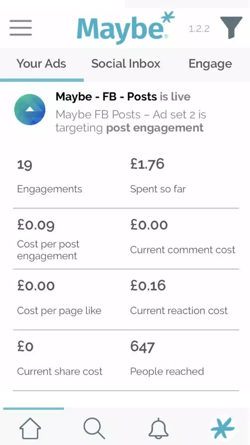
Task: Open search with the magnifier icon
Action: [x=95, y=428]
